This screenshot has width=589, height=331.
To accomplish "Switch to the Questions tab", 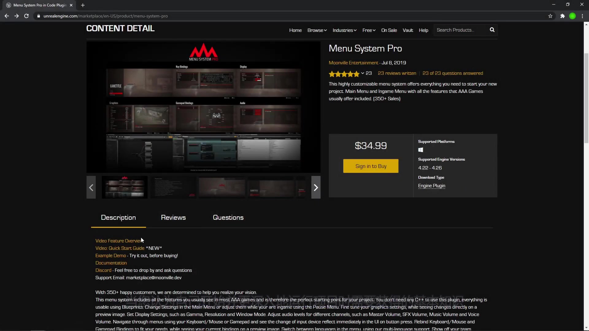I will pyautogui.click(x=228, y=218).
